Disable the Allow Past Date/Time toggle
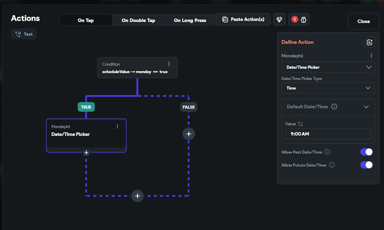Viewport: 384px width, 230px height. click(x=366, y=152)
